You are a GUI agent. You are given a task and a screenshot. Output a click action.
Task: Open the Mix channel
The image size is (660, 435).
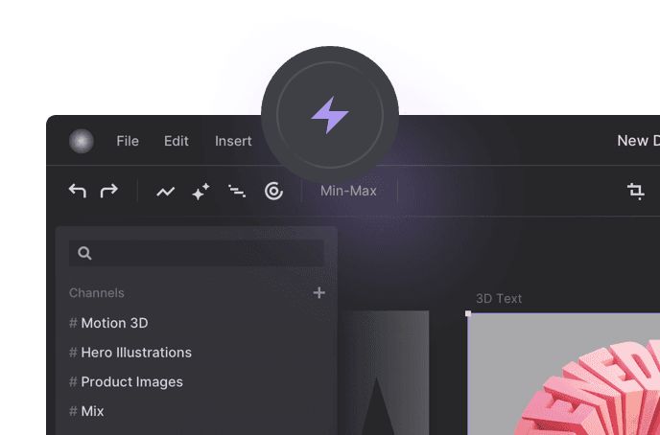[92, 411]
